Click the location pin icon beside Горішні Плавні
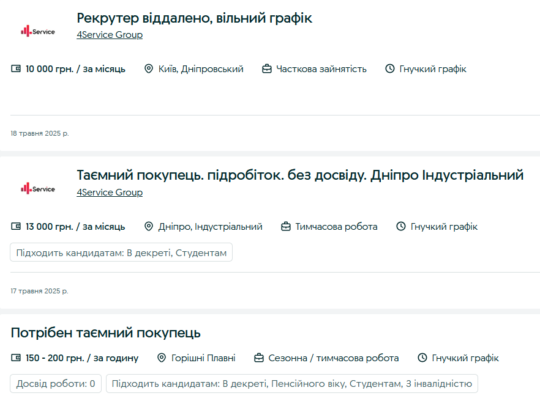Image resolution: width=540 pixels, height=404 pixels. [161, 358]
